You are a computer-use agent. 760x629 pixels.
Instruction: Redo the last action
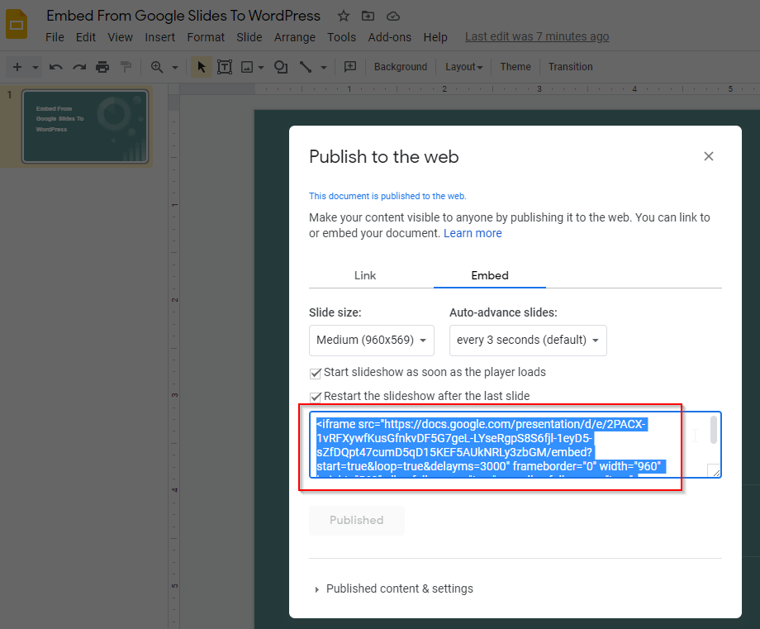[x=79, y=67]
